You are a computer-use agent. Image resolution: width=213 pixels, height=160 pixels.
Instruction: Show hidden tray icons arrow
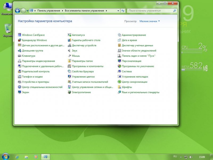[x=181, y=157]
